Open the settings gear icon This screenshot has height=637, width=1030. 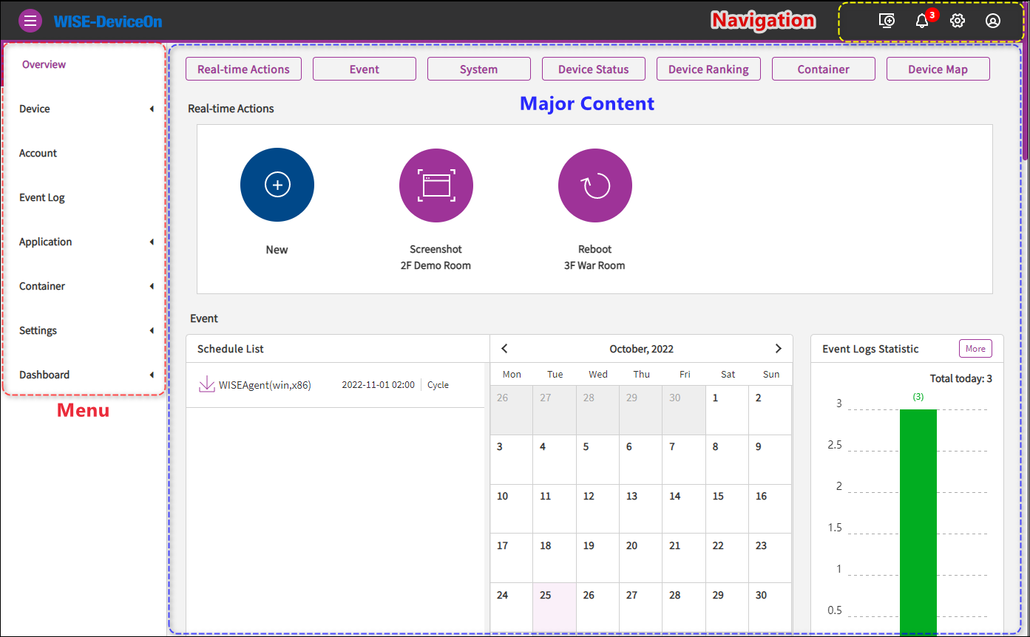coord(958,21)
